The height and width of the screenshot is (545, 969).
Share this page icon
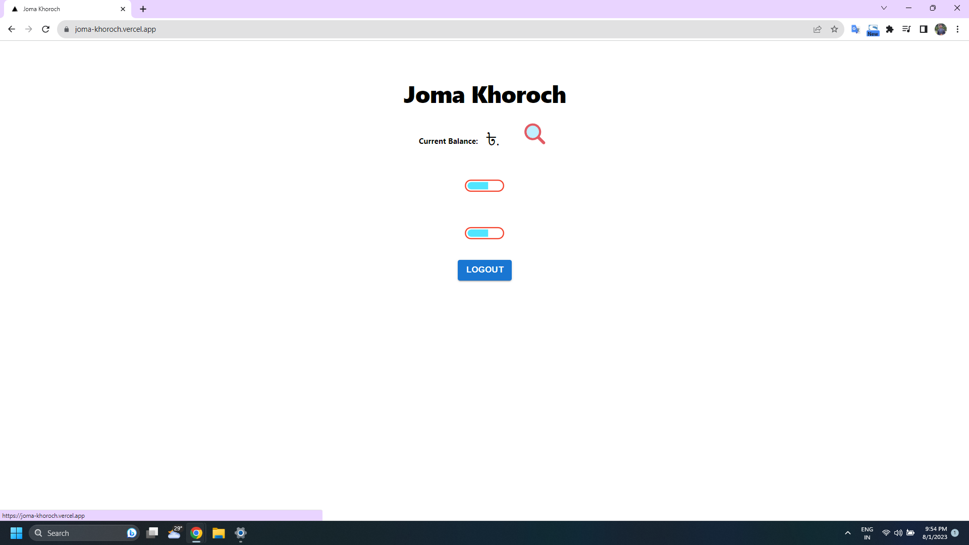click(x=817, y=29)
